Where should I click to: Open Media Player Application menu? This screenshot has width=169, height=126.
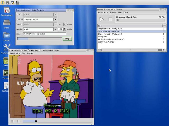[15, 53]
